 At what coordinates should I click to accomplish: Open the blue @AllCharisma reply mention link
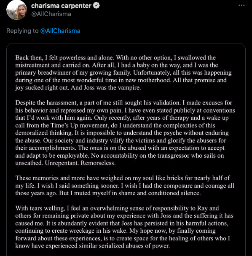tap(60, 31)
